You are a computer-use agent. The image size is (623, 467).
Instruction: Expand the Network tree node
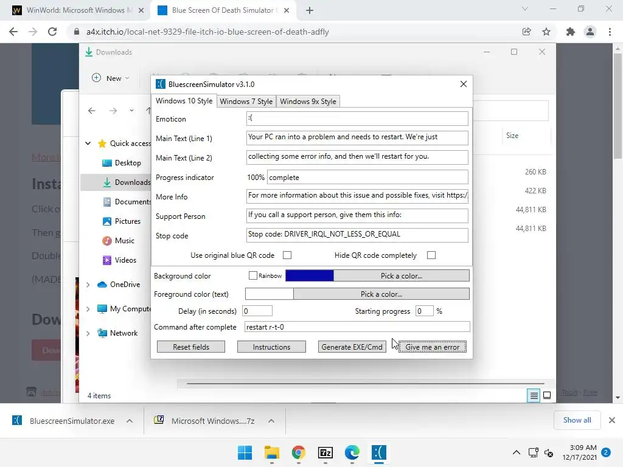(x=88, y=333)
